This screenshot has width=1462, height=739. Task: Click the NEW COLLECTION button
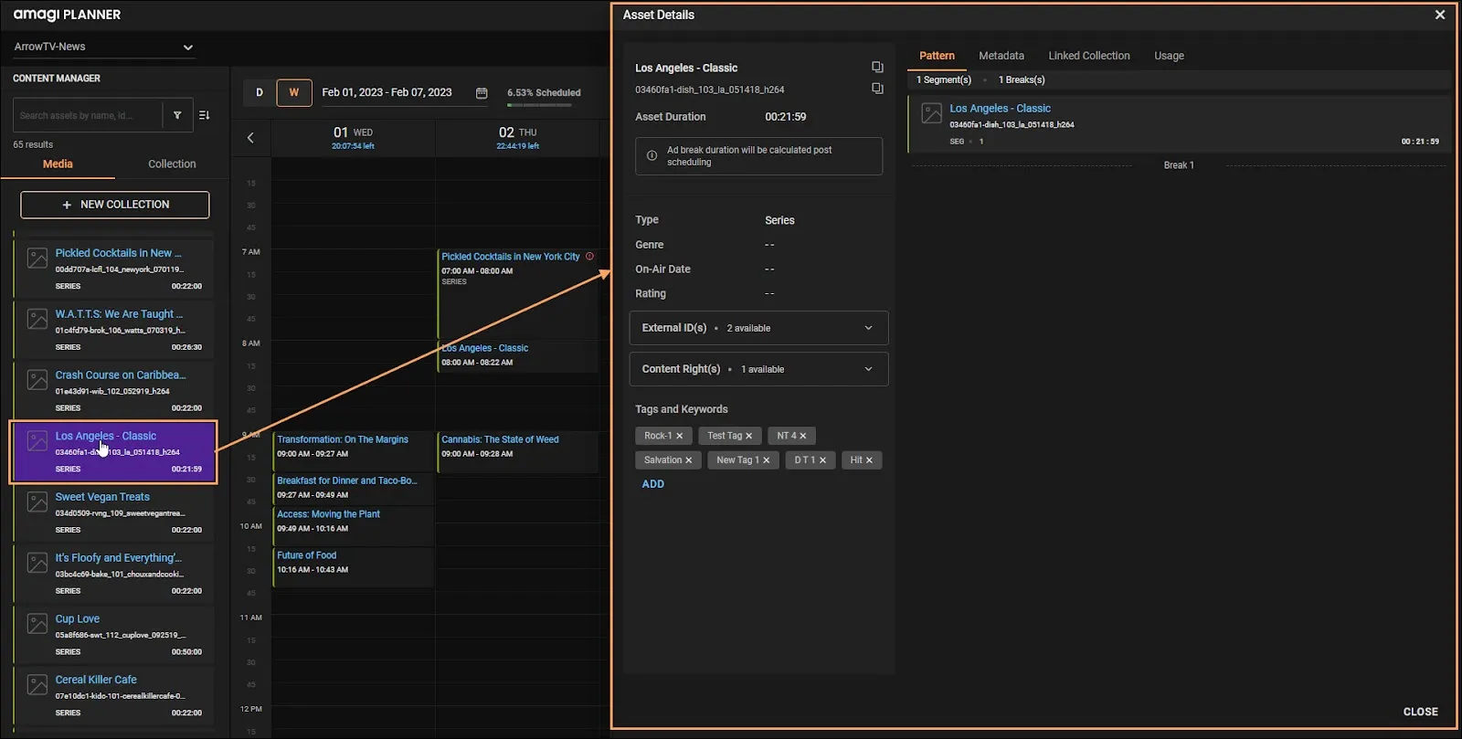tap(115, 205)
